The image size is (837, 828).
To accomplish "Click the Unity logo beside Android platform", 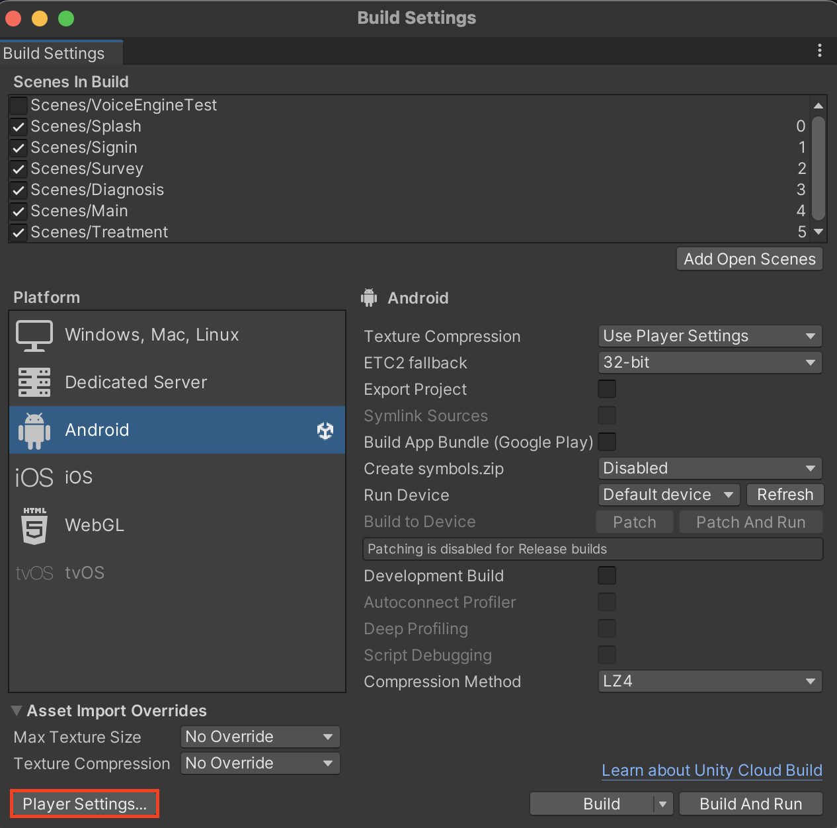I will (x=325, y=431).
